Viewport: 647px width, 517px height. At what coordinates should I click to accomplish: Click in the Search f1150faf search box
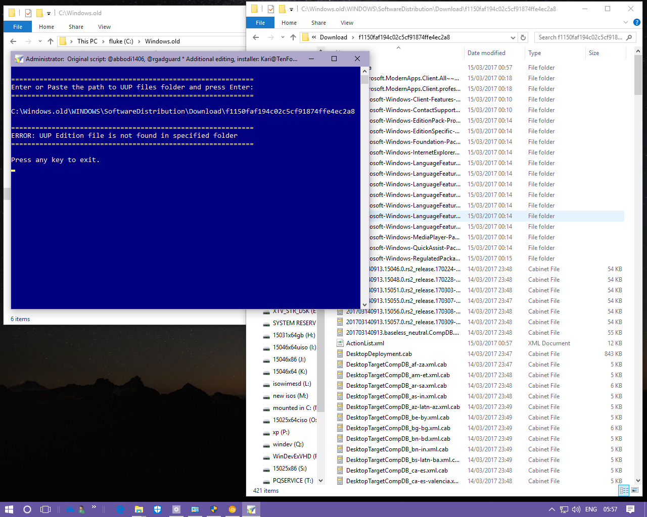(x=580, y=37)
